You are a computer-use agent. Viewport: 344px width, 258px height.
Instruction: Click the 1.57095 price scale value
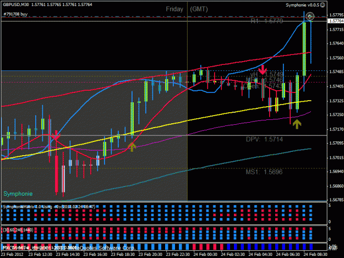[336, 144]
